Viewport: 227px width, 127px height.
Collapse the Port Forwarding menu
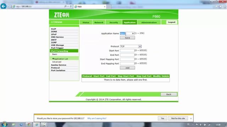click(x=64, y=51)
